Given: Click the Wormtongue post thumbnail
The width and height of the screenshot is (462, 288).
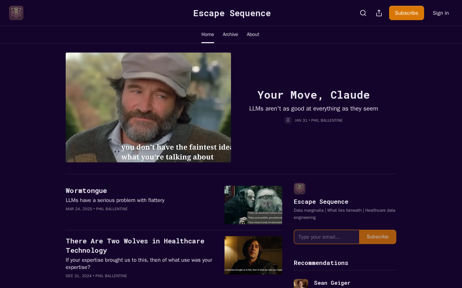Looking at the screenshot, I should point(253,205).
